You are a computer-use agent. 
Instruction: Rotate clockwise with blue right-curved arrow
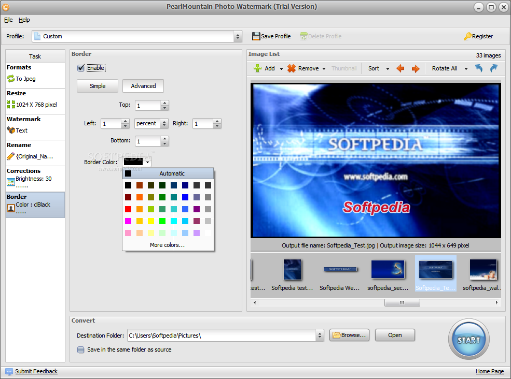point(494,68)
